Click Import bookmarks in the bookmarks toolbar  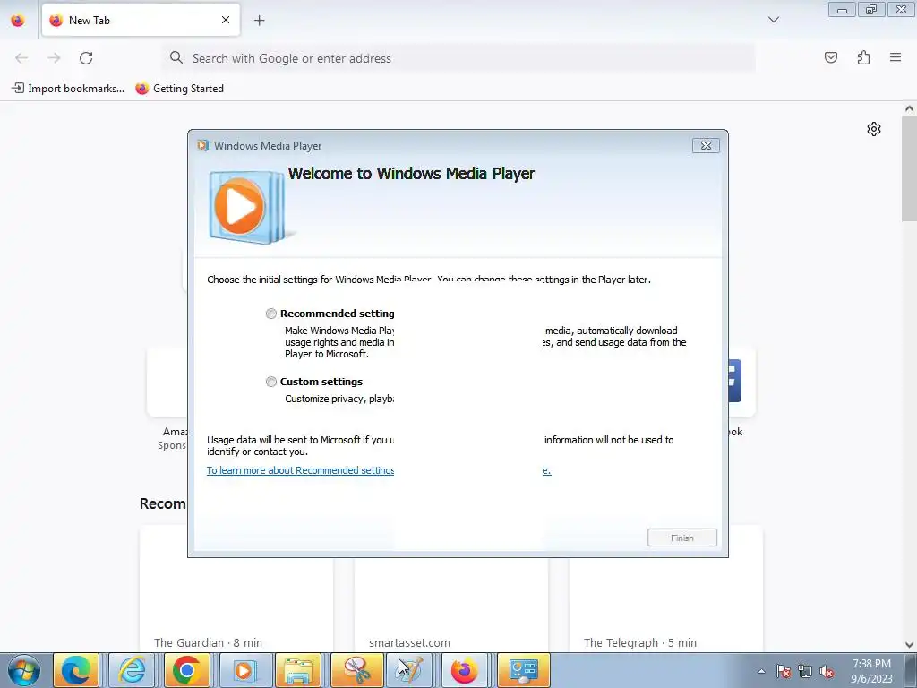[x=68, y=89]
